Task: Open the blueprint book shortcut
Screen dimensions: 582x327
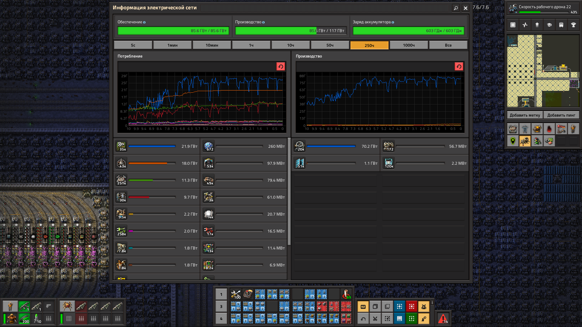Action: [400, 319]
